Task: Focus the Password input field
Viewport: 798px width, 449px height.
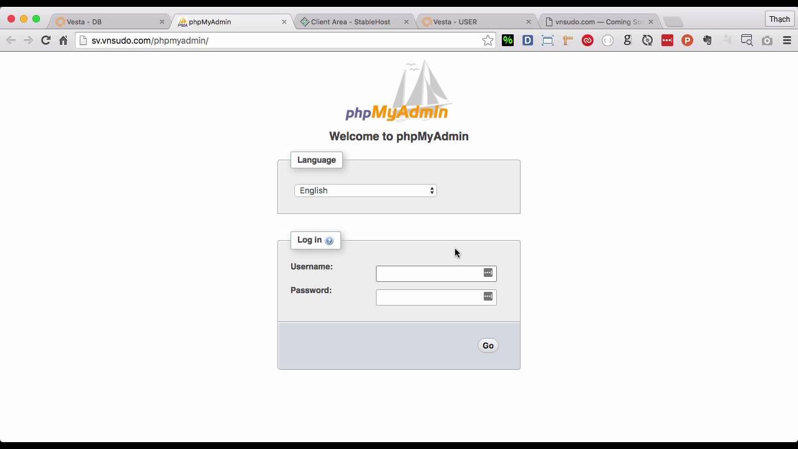Action: point(436,297)
